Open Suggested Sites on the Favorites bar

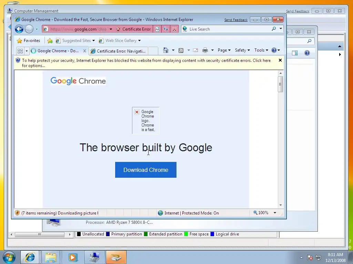point(75,41)
